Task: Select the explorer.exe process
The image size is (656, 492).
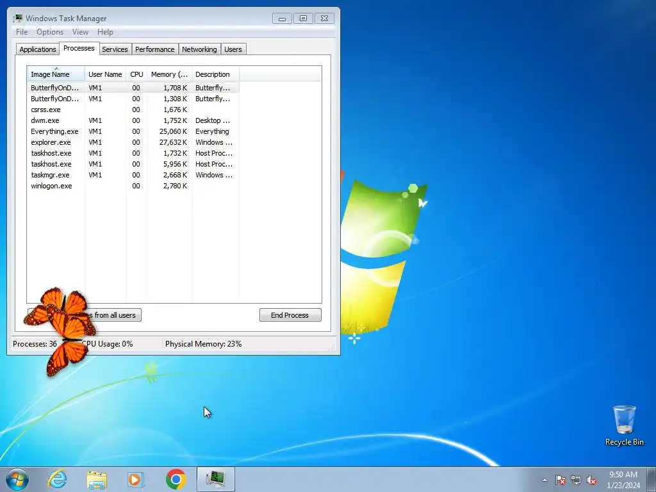Action: [x=133, y=142]
